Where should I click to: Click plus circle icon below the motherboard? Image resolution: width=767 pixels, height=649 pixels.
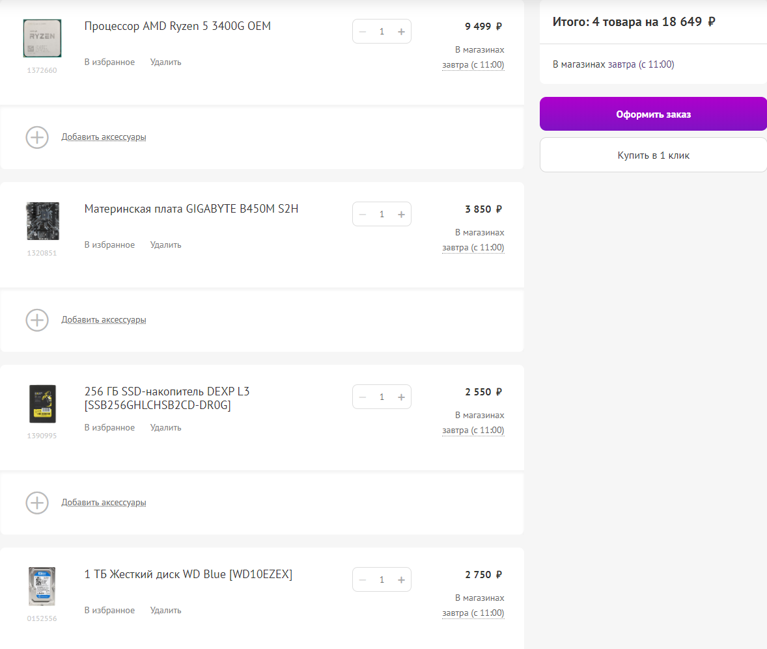[37, 320]
